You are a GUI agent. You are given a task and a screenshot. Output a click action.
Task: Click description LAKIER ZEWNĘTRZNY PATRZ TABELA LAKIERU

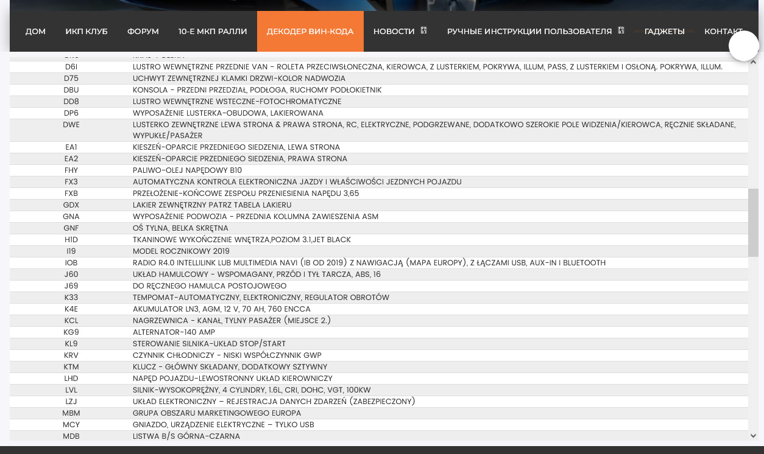pos(212,205)
